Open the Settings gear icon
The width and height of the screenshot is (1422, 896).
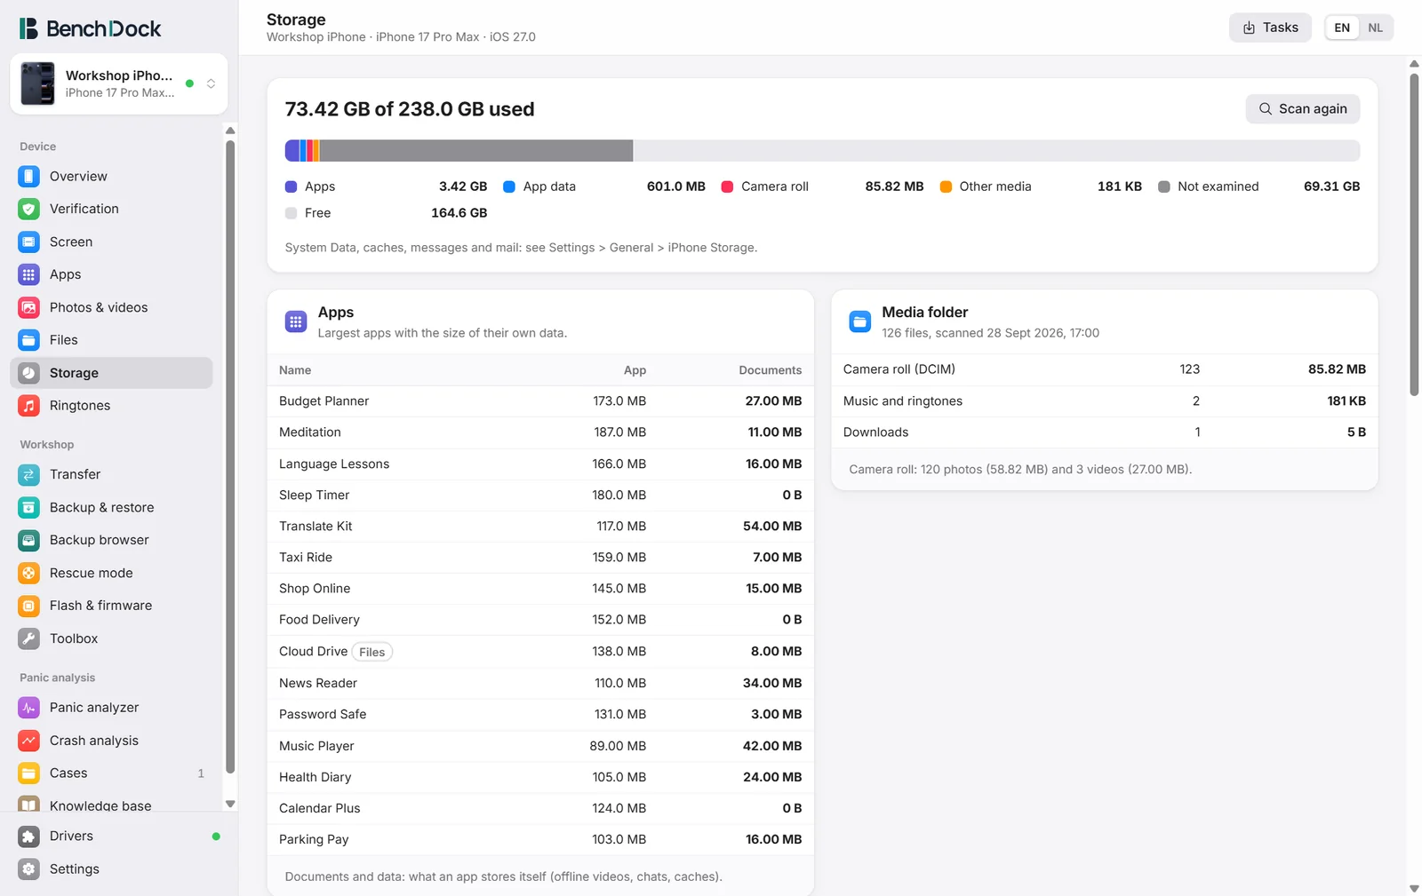(28, 869)
